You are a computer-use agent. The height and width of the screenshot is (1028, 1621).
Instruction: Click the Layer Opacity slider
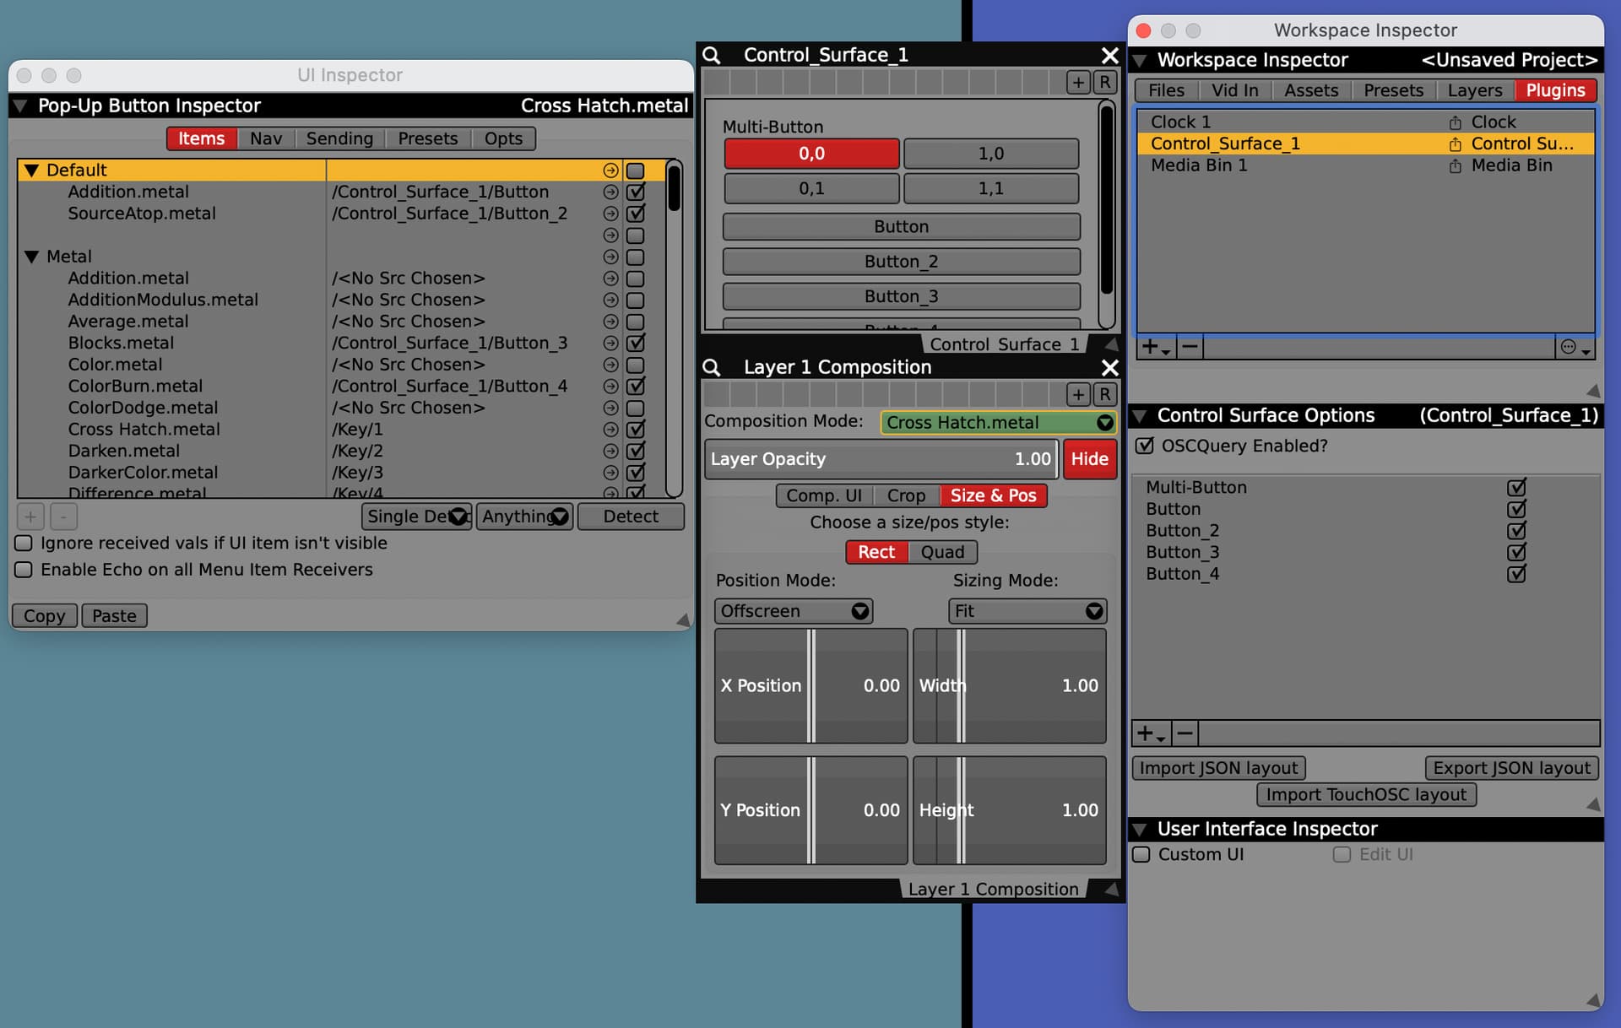point(880,459)
